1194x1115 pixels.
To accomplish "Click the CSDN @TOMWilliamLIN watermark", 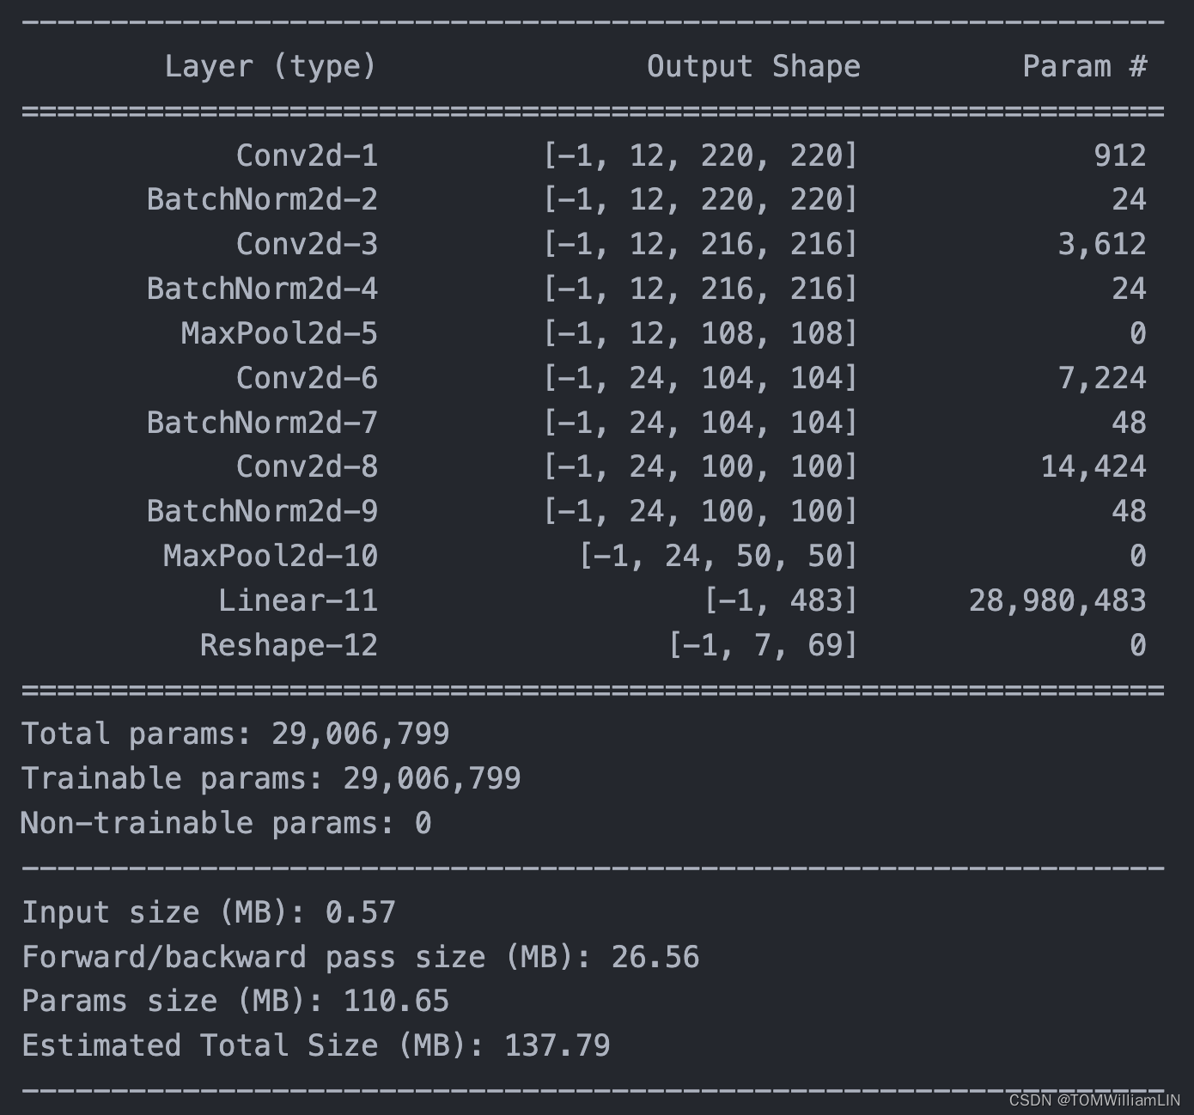I will [1093, 1100].
